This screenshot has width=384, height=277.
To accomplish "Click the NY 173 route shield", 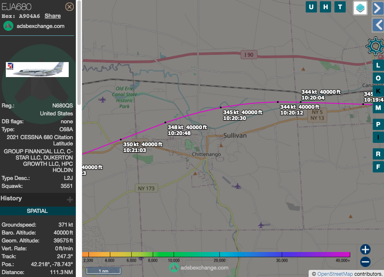I will [146, 188].
